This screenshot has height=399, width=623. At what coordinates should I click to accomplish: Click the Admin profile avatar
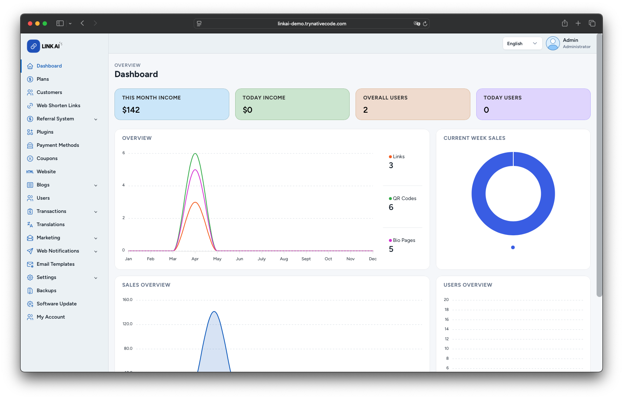(x=553, y=43)
